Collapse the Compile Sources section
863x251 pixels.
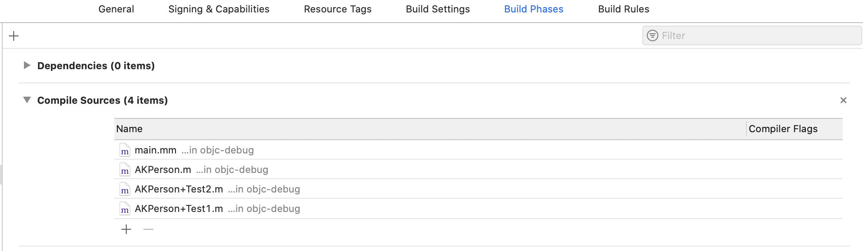click(x=27, y=100)
